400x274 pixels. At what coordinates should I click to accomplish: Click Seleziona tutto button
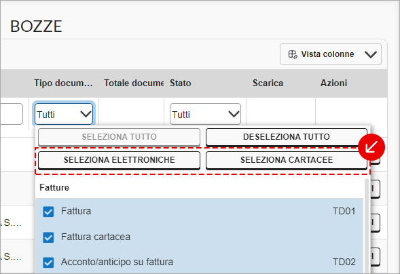(119, 137)
